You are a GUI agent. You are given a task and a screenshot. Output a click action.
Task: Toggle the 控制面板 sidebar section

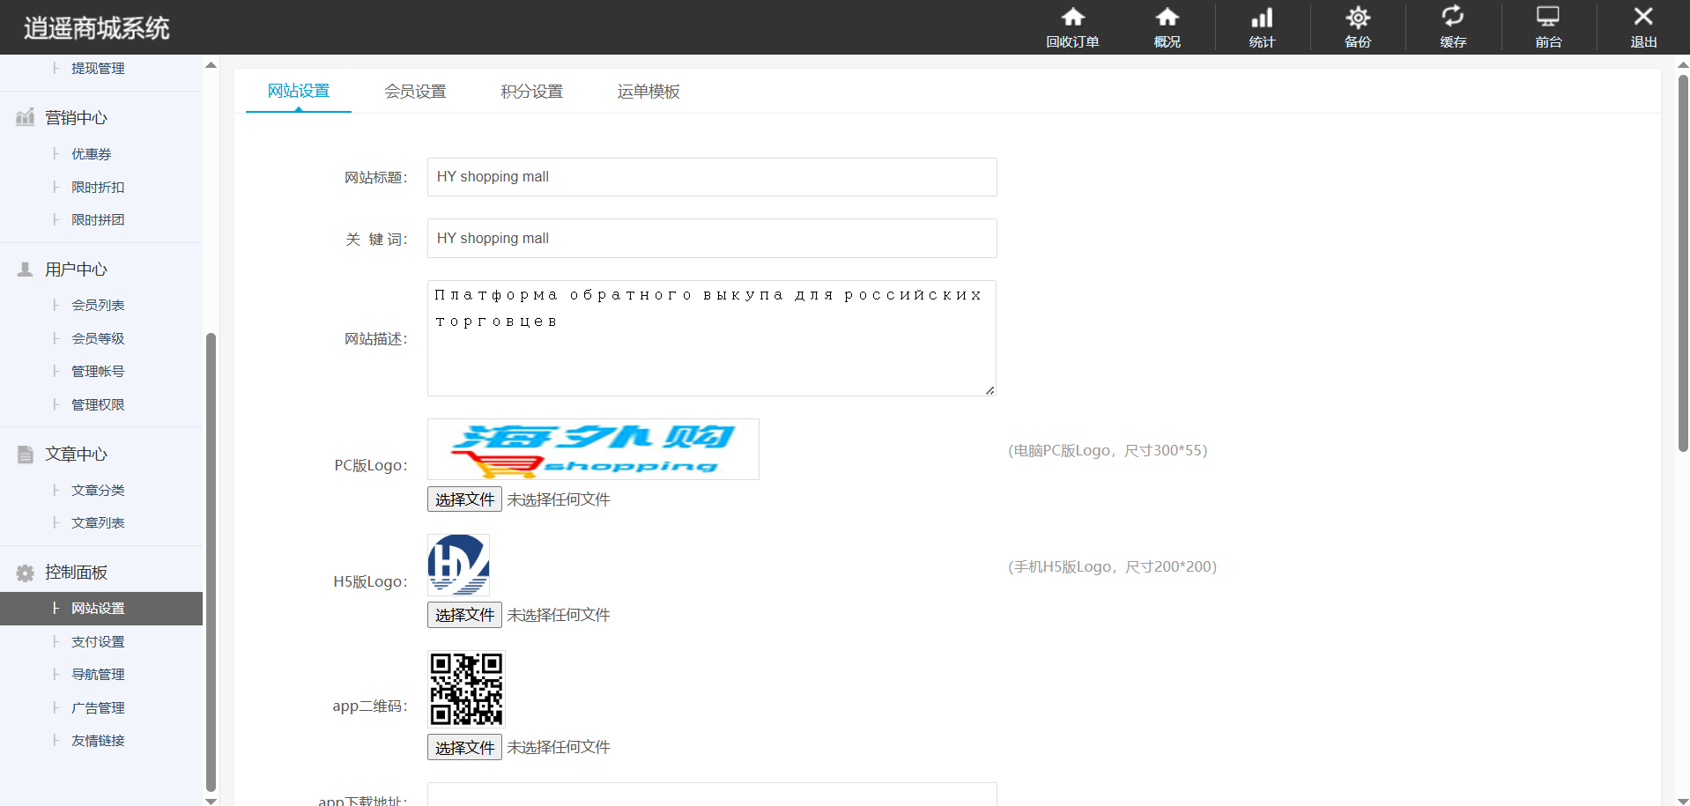pyautogui.click(x=76, y=573)
